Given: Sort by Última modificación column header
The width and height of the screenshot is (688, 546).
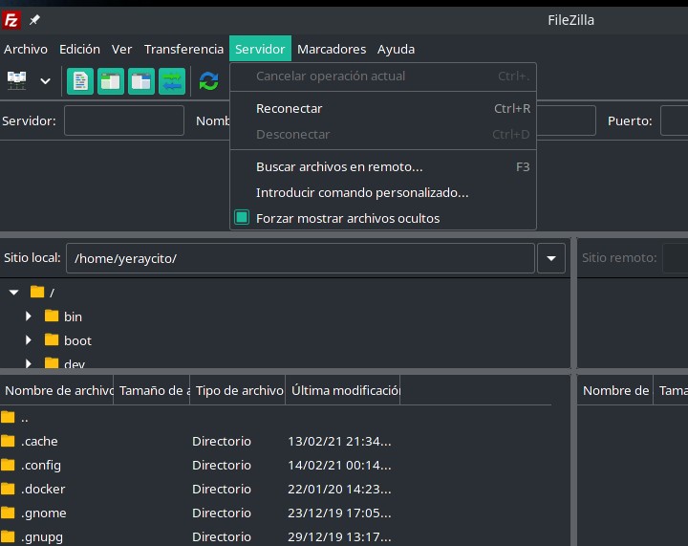Looking at the screenshot, I should (344, 390).
